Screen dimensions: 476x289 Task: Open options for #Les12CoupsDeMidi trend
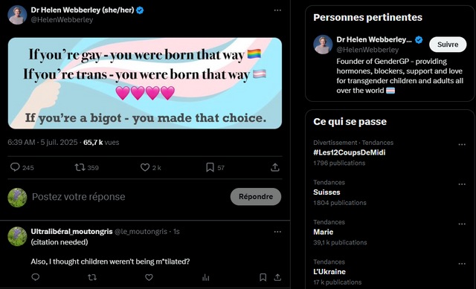tap(462, 144)
